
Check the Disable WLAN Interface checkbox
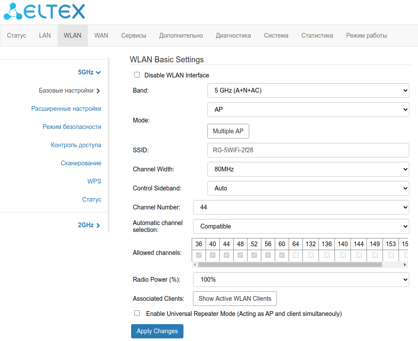point(137,75)
